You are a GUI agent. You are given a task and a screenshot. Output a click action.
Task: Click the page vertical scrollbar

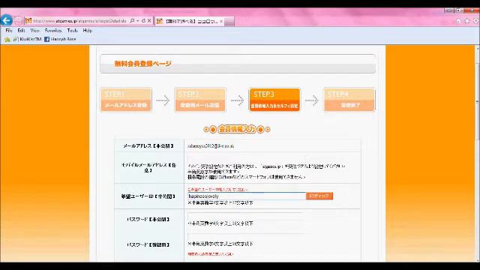[x=477, y=153]
